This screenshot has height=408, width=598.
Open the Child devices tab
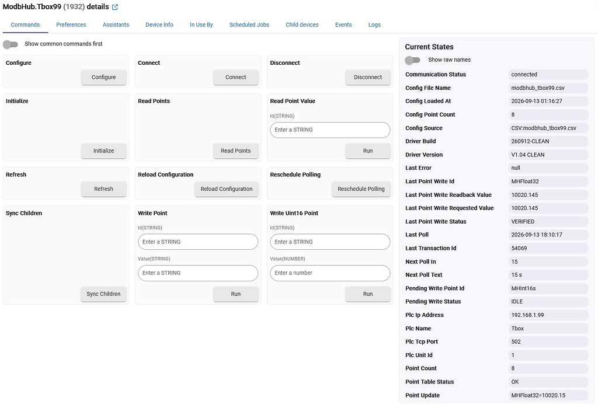click(x=302, y=25)
